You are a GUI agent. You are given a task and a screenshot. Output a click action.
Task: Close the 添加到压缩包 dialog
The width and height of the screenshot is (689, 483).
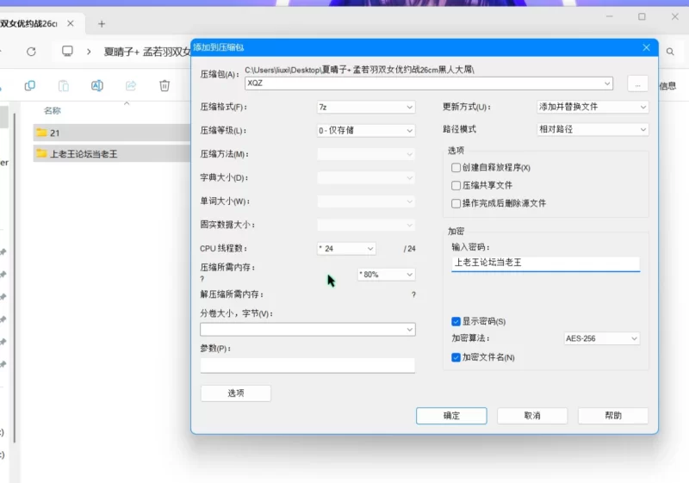(646, 47)
